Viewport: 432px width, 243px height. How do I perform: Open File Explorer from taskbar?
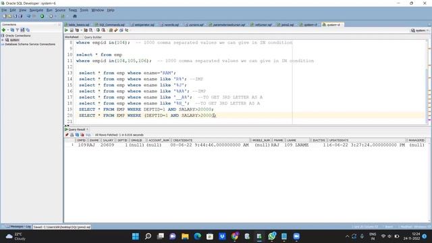[185, 236]
